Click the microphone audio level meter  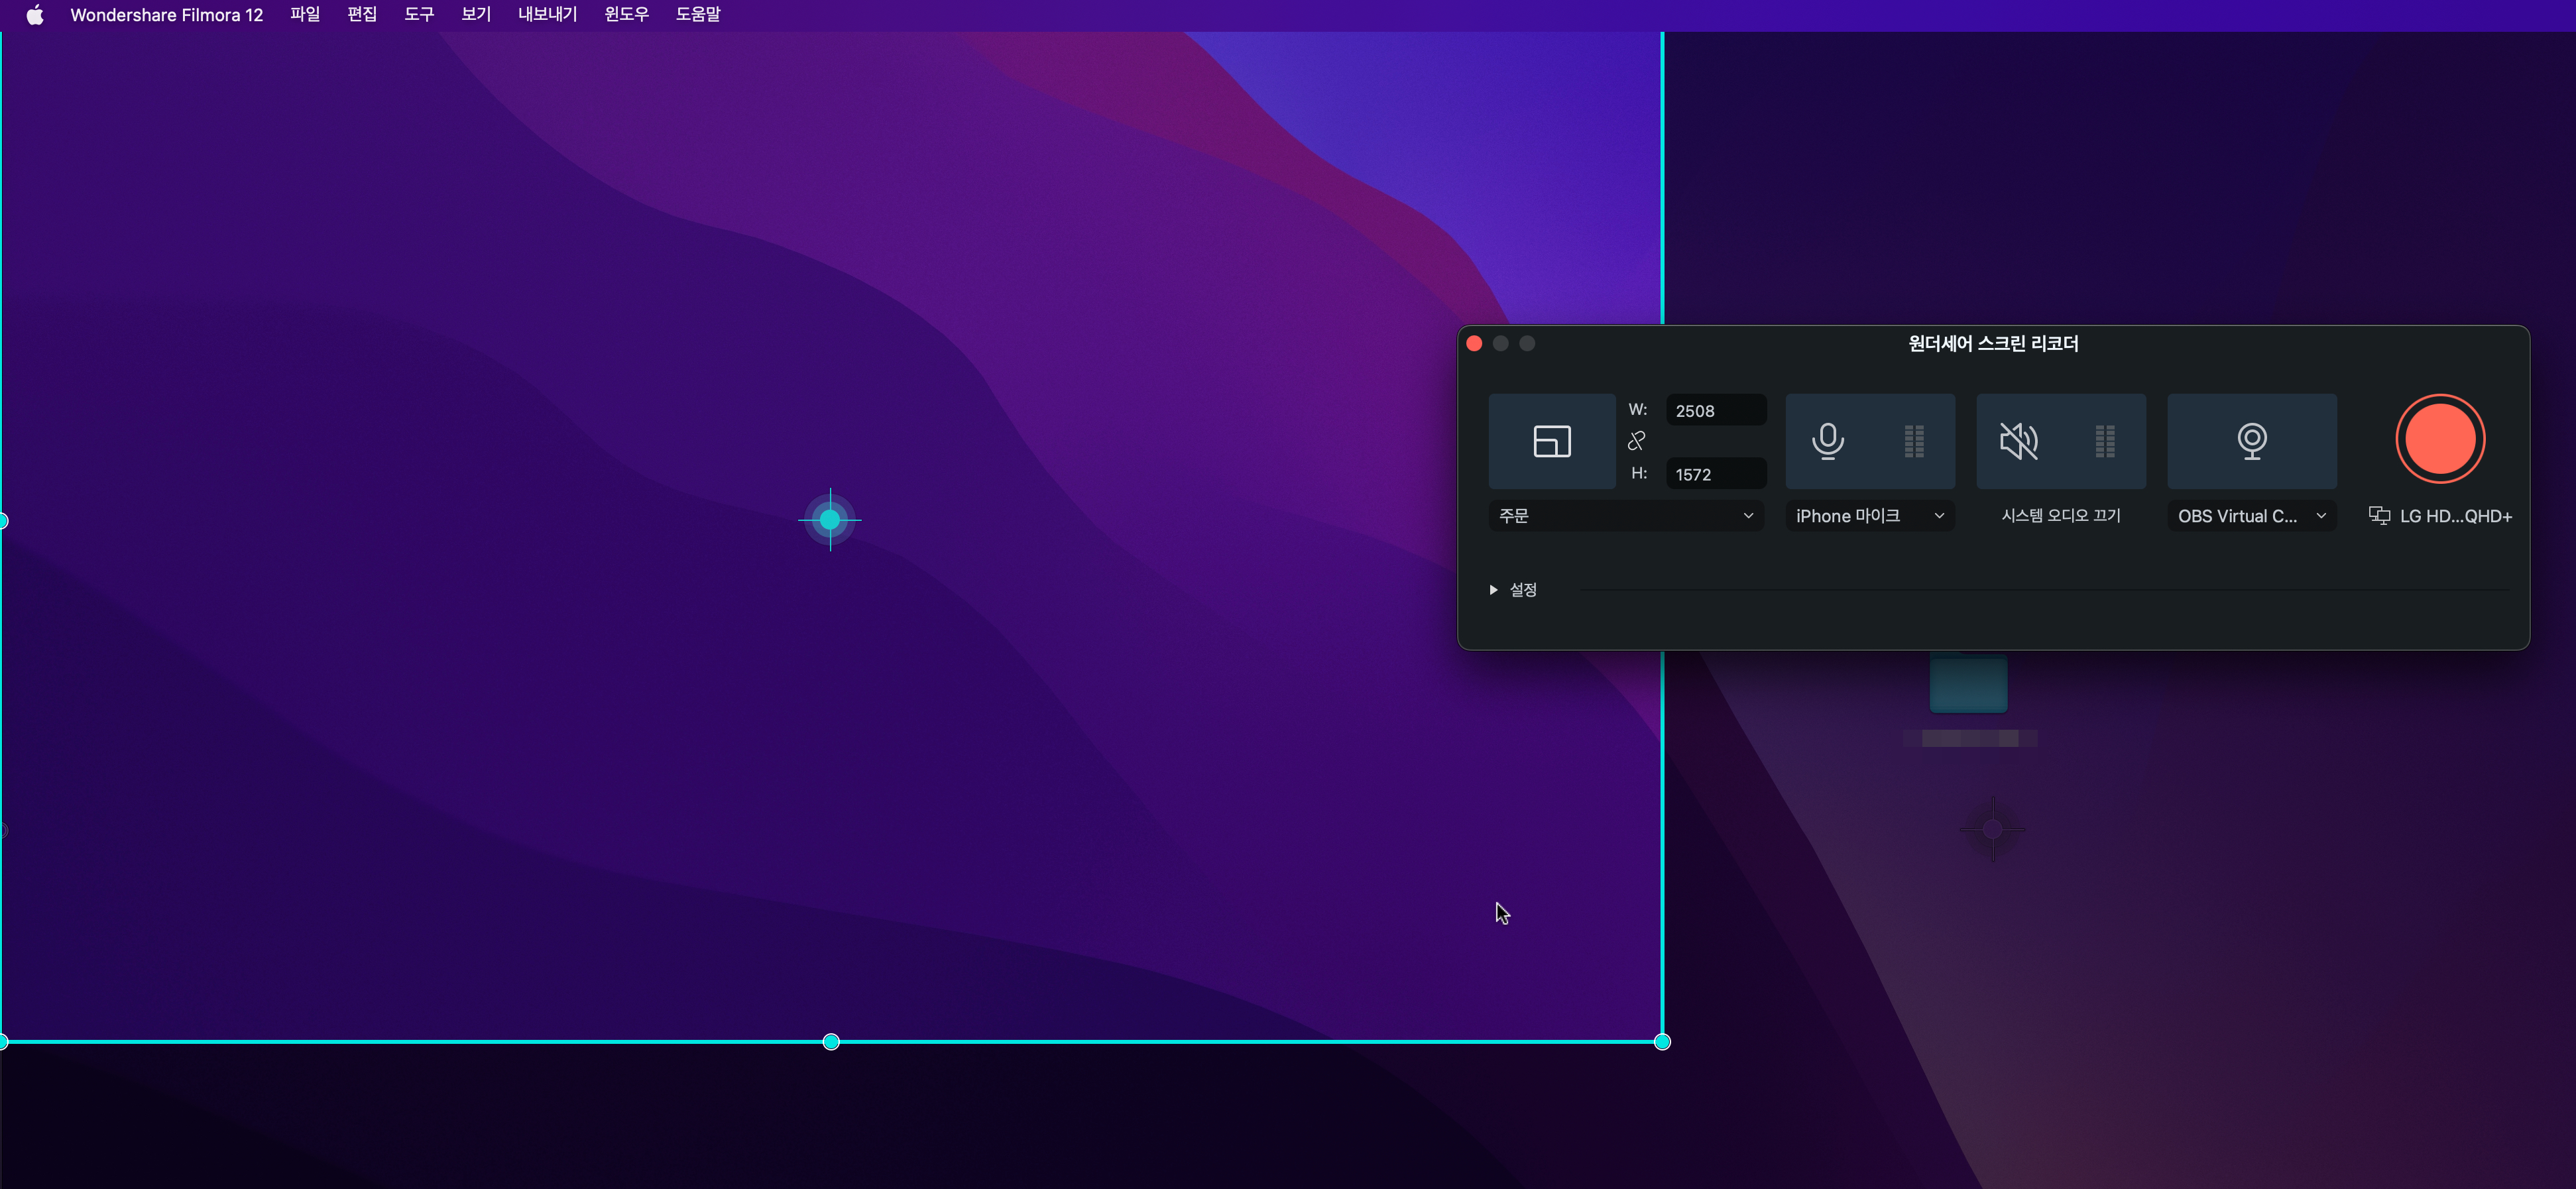[1914, 441]
